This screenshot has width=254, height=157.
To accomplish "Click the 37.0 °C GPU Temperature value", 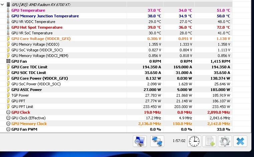I will 154,10.
